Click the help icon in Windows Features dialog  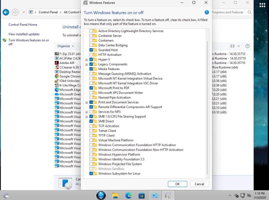[207, 12]
